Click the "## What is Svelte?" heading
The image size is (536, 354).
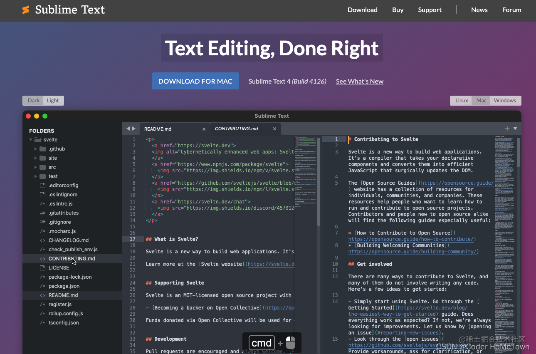[x=172, y=239]
